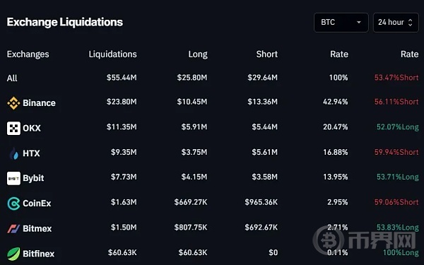Viewport: 424px width, 265px height.
Task: Click the Binance exchange logo
Action: [x=13, y=103]
